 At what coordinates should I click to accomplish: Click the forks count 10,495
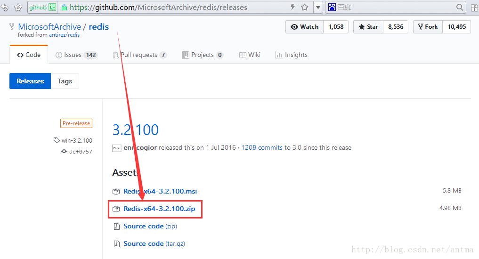(457, 27)
